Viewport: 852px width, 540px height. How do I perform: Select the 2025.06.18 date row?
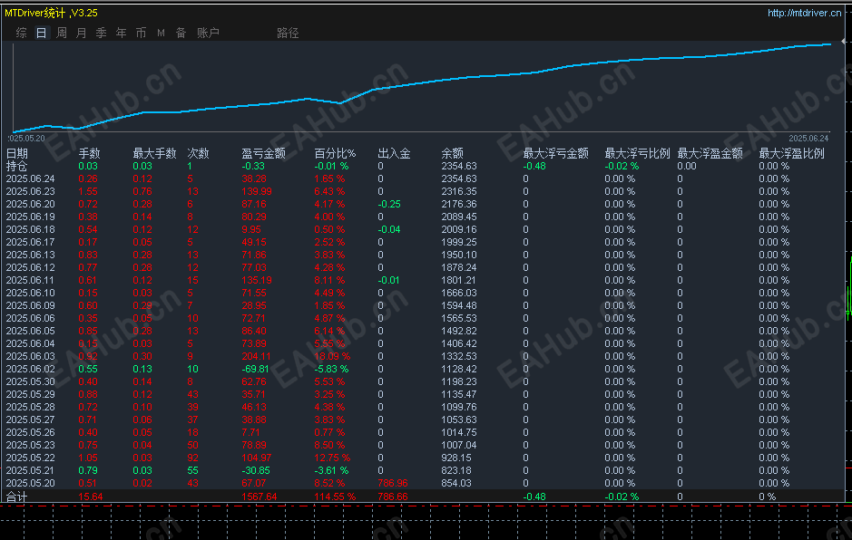[x=424, y=229]
